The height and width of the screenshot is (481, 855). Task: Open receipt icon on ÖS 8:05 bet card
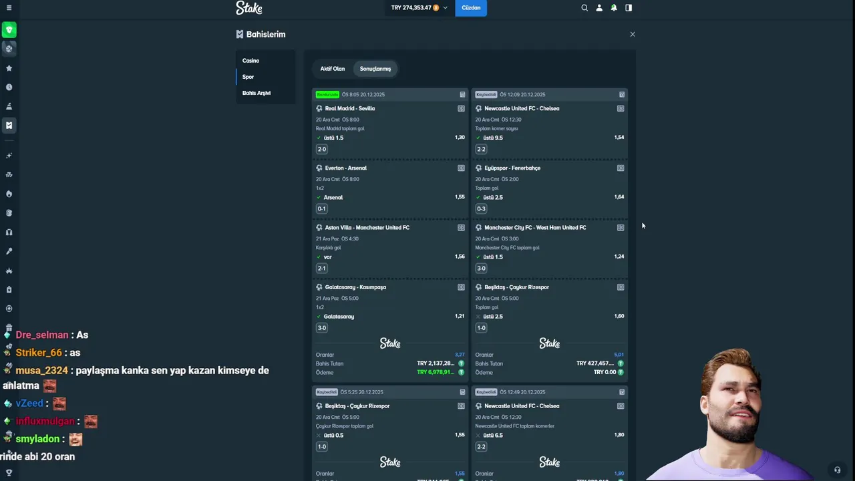click(x=462, y=95)
